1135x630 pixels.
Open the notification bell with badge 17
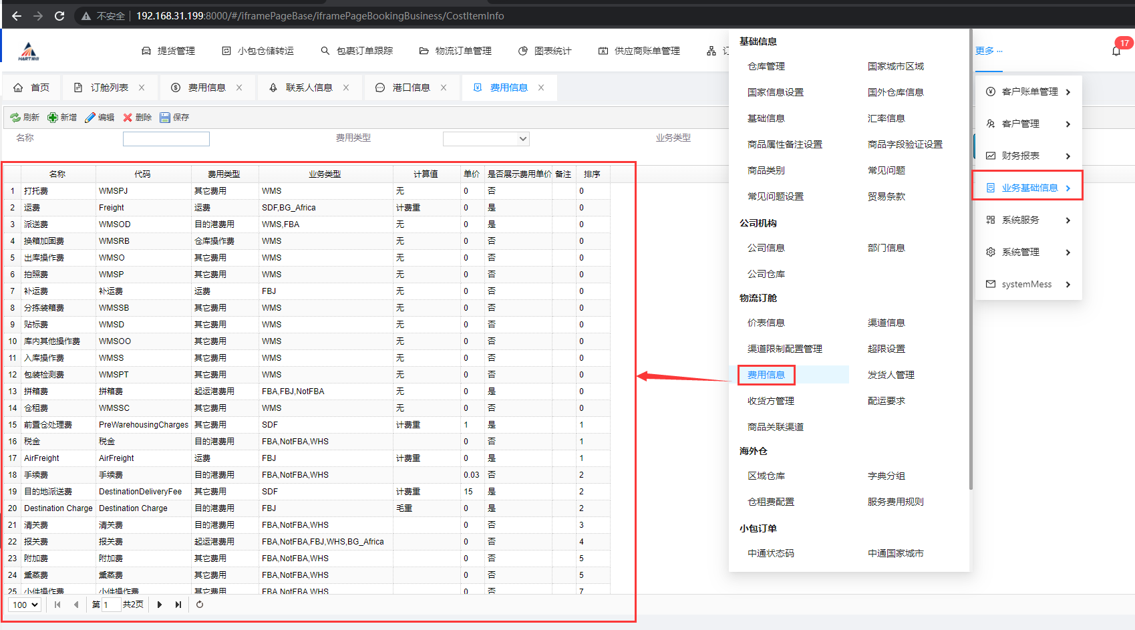(x=1116, y=51)
